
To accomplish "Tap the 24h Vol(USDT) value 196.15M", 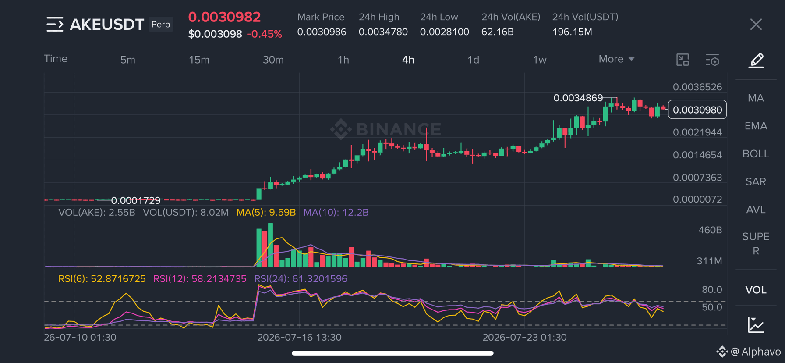I will 572,32.
